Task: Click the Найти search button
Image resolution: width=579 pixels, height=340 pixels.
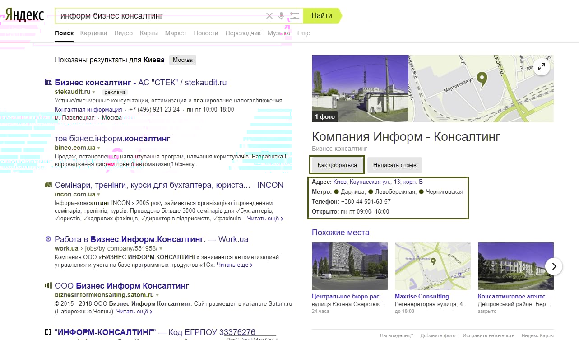Action: pos(322,16)
